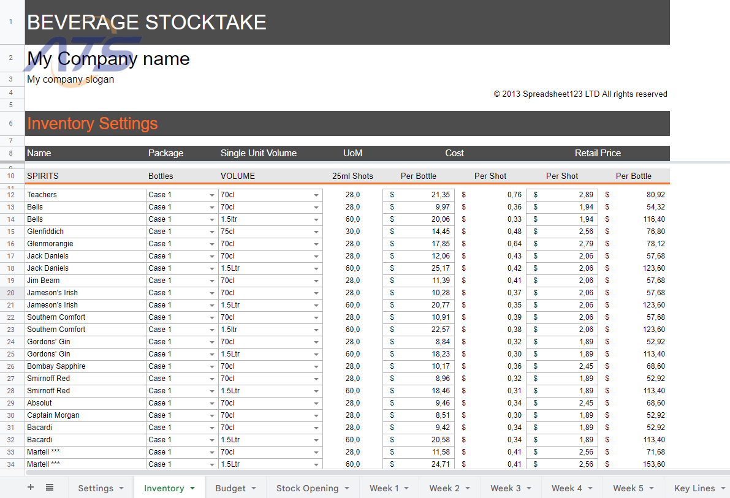Viewport: 730px width, 498px height.
Task: Click the add new sheet plus icon
Action: (x=31, y=488)
